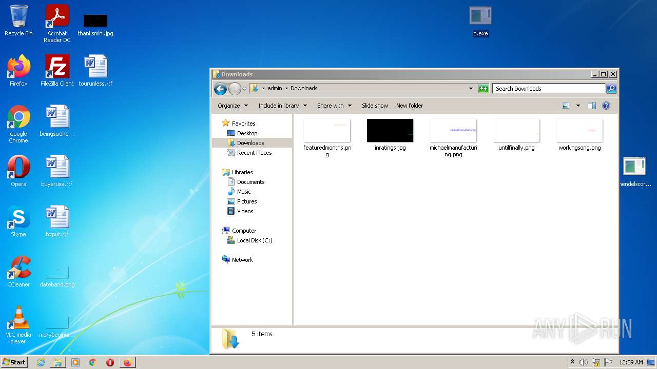Screen dimensions: 657x369
Task: Open Music library
Action: click(244, 192)
